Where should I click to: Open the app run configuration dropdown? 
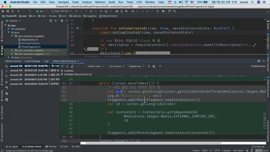(x=41, y=11)
